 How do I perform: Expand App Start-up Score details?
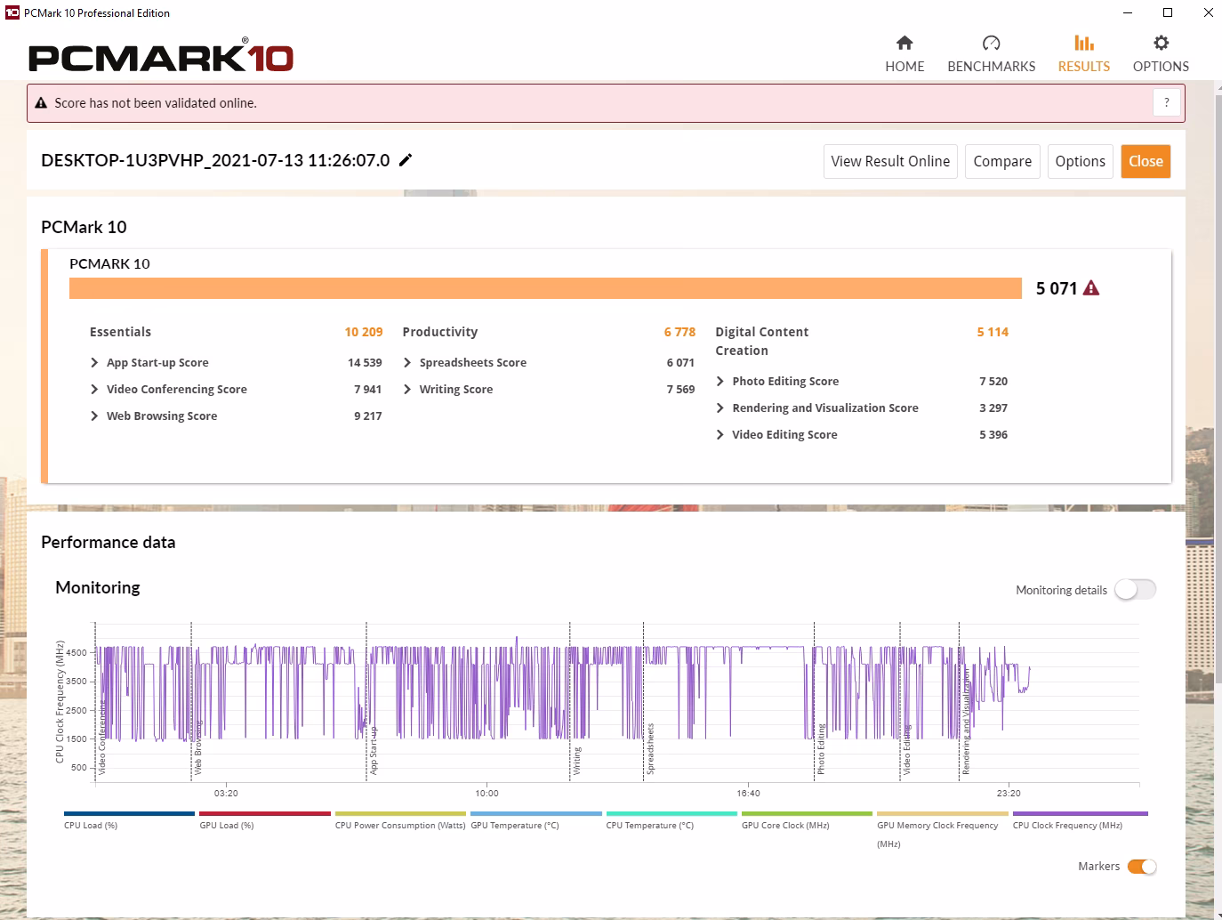click(x=94, y=362)
